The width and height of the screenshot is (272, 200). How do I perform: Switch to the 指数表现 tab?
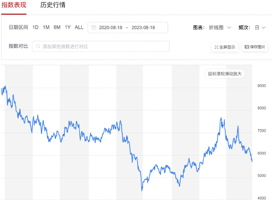click(14, 5)
